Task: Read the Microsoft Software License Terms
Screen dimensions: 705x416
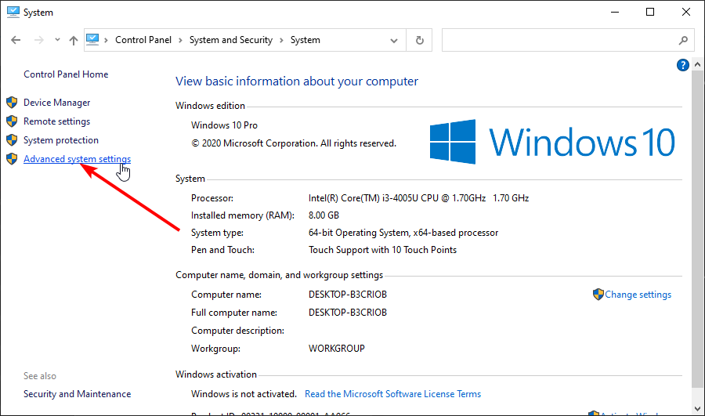Action: click(x=392, y=394)
